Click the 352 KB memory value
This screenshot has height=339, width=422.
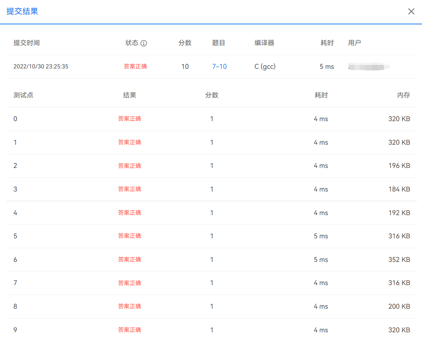click(x=399, y=260)
